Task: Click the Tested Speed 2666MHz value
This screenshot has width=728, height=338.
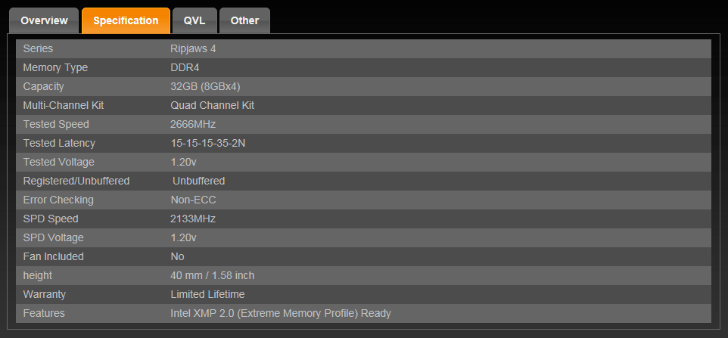Action: click(x=193, y=124)
